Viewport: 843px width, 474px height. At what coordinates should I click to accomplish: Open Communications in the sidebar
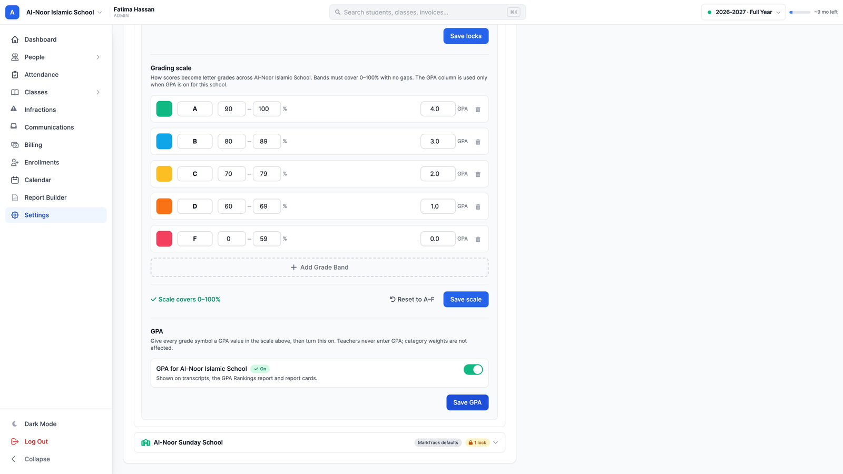pyautogui.click(x=56, y=127)
